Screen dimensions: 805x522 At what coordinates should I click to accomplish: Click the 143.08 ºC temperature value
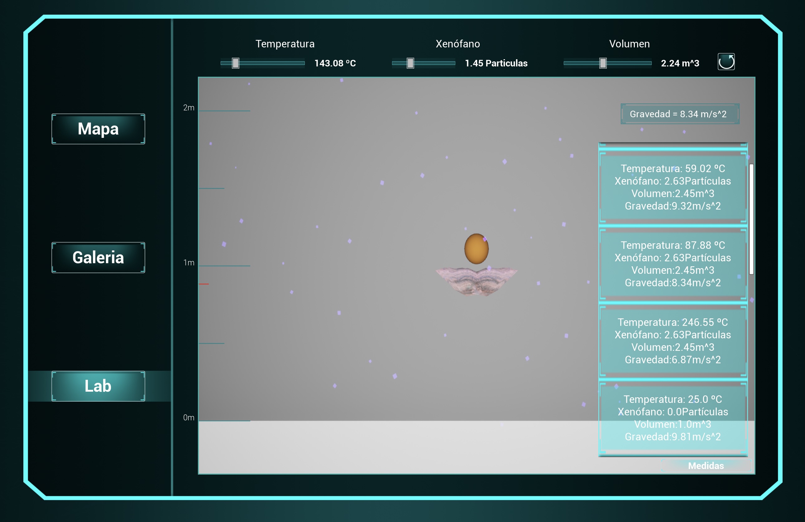point(335,63)
